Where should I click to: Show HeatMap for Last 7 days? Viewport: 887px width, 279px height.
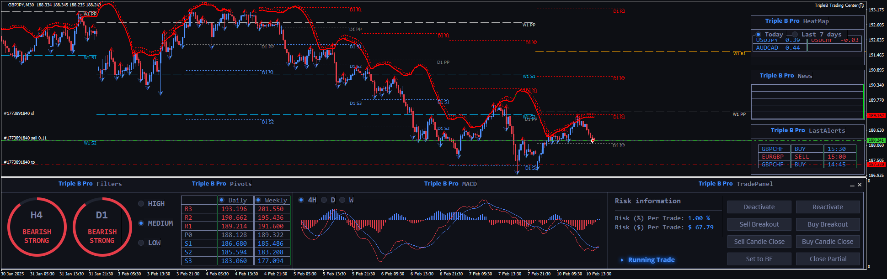(x=795, y=35)
